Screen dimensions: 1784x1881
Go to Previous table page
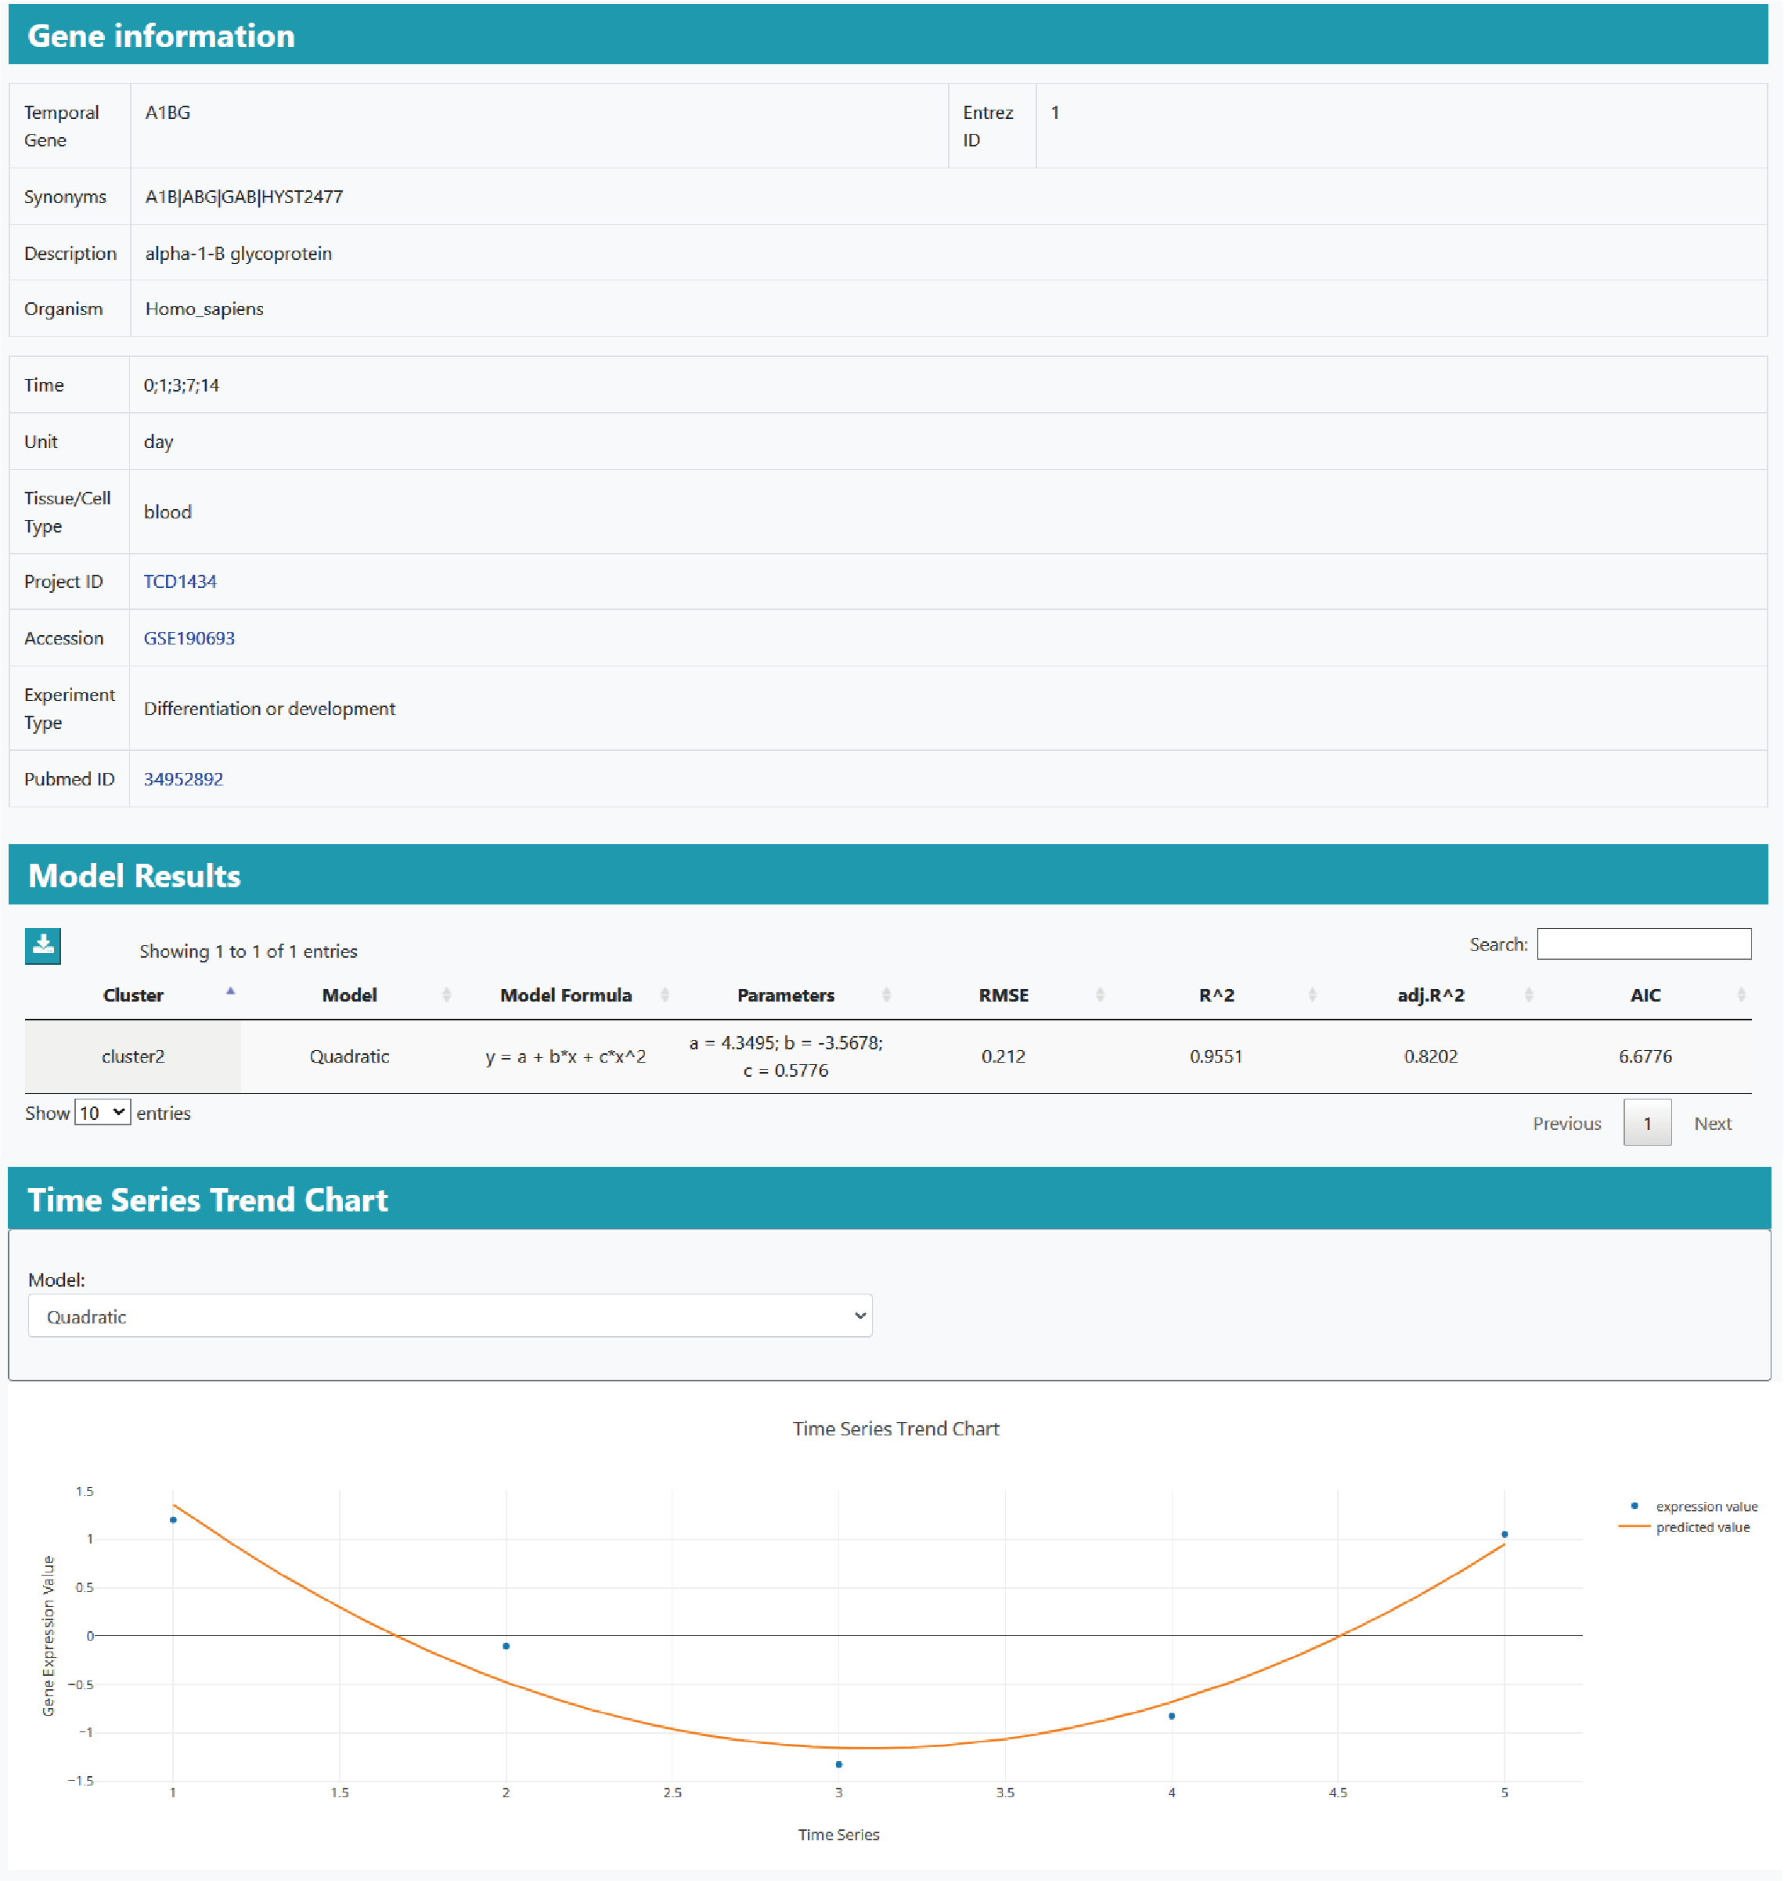(x=1566, y=1124)
